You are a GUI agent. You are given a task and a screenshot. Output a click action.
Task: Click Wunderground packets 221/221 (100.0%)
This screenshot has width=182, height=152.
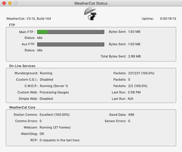pos(141,73)
